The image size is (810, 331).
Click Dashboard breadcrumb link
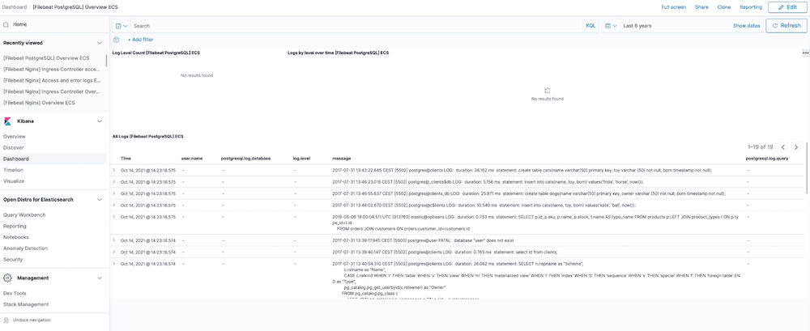[x=14, y=7]
